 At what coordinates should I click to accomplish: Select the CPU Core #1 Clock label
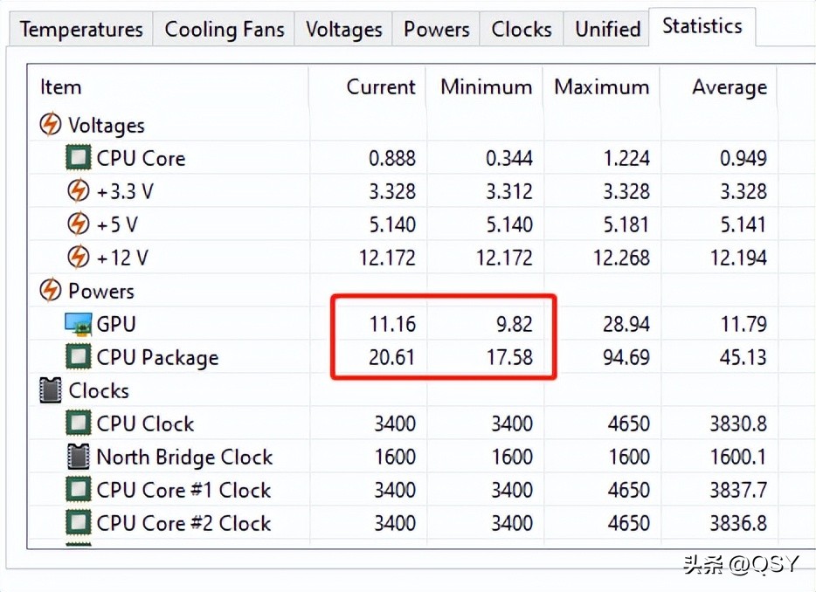[183, 490]
